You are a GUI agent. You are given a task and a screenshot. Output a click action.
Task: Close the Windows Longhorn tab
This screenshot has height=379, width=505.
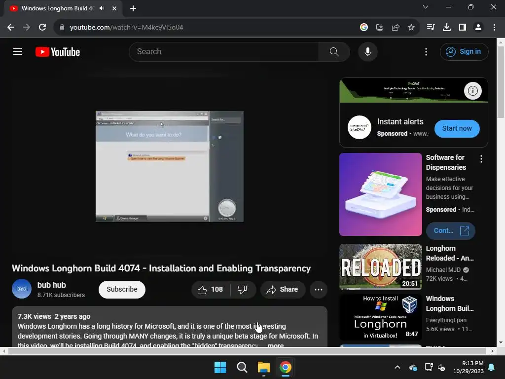pos(114,8)
